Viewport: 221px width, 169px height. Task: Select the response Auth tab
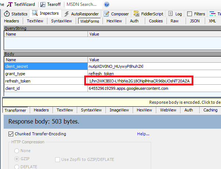tap(189, 110)
